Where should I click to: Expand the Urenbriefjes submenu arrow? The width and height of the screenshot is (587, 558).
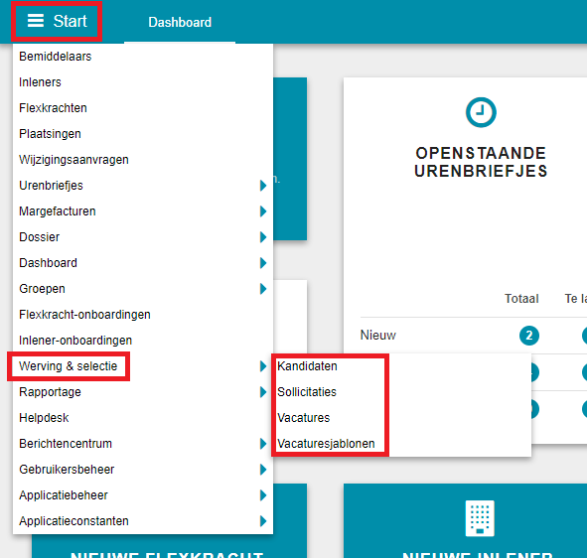pyautogui.click(x=263, y=186)
